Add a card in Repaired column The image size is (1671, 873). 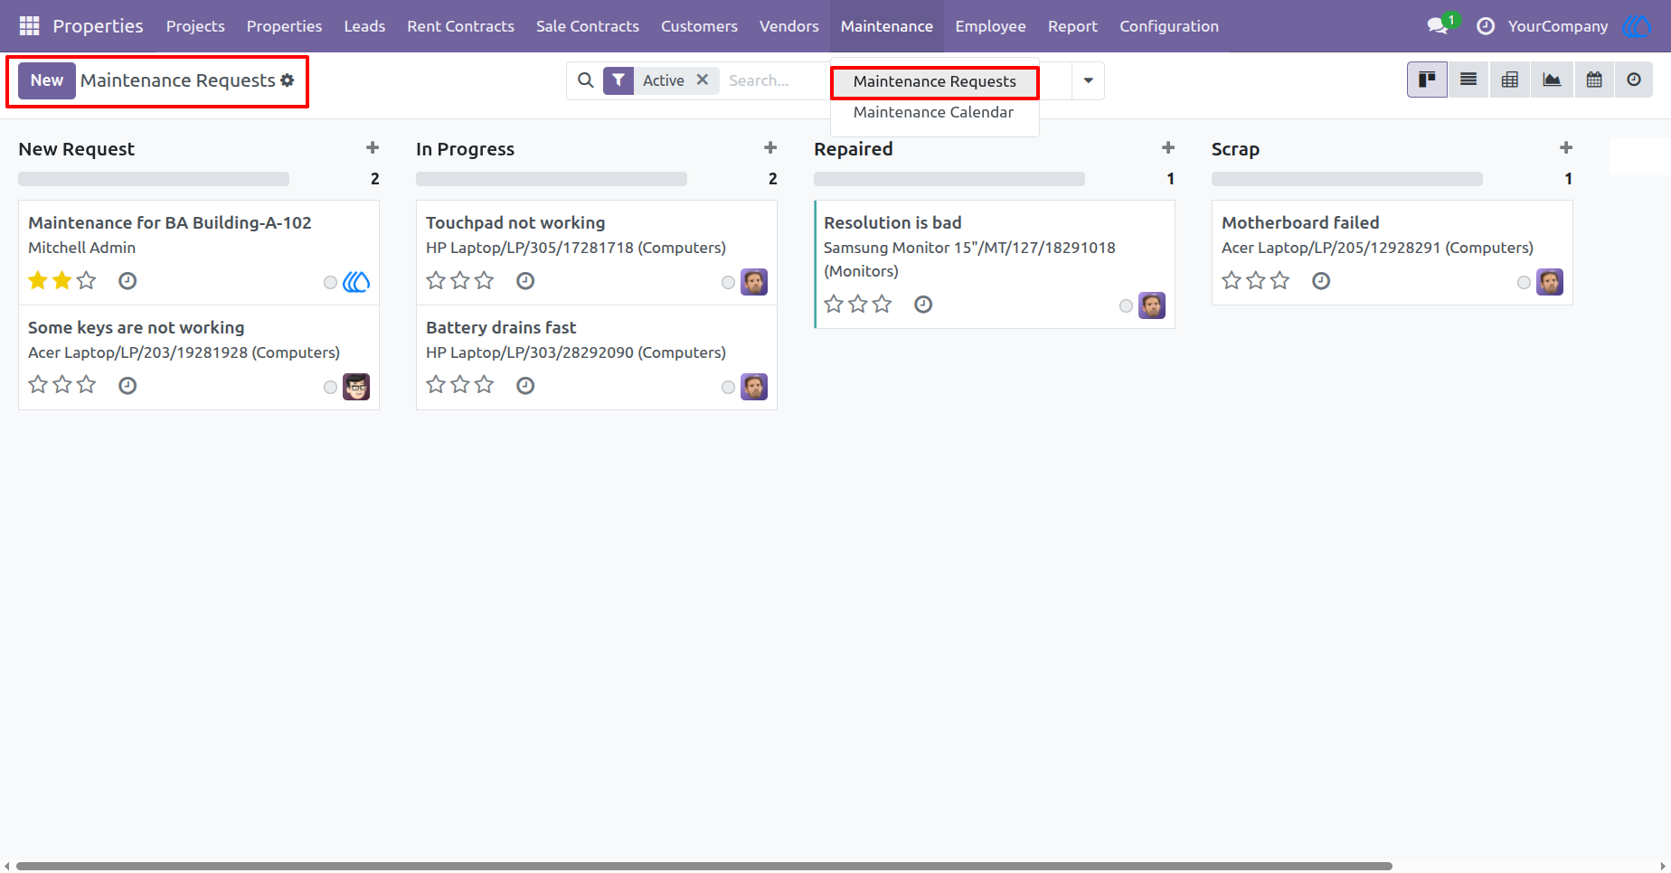click(1168, 148)
